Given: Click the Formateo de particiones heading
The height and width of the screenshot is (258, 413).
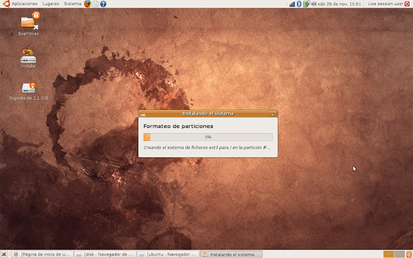Looking at the screenshot, I should point(178,126).
